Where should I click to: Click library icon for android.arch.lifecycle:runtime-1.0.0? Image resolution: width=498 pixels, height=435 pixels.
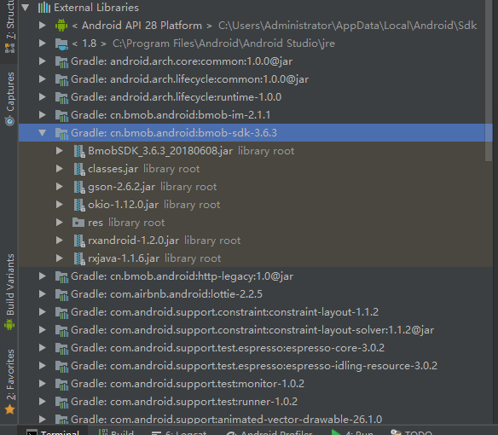pyautogui.click(x=61, y=97)
